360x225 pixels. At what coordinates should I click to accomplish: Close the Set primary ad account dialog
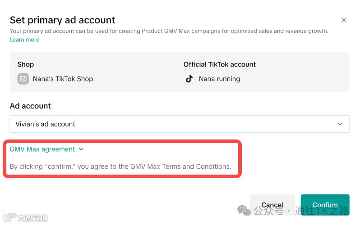344,20
